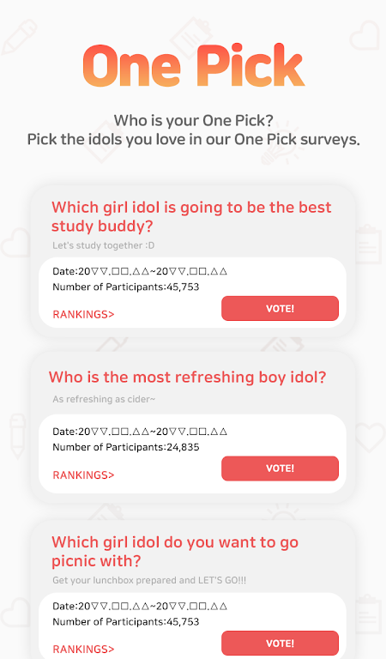Click the One Pick logo title
The width and height of the screenshot is (386, 659).
tap(194, 65)
